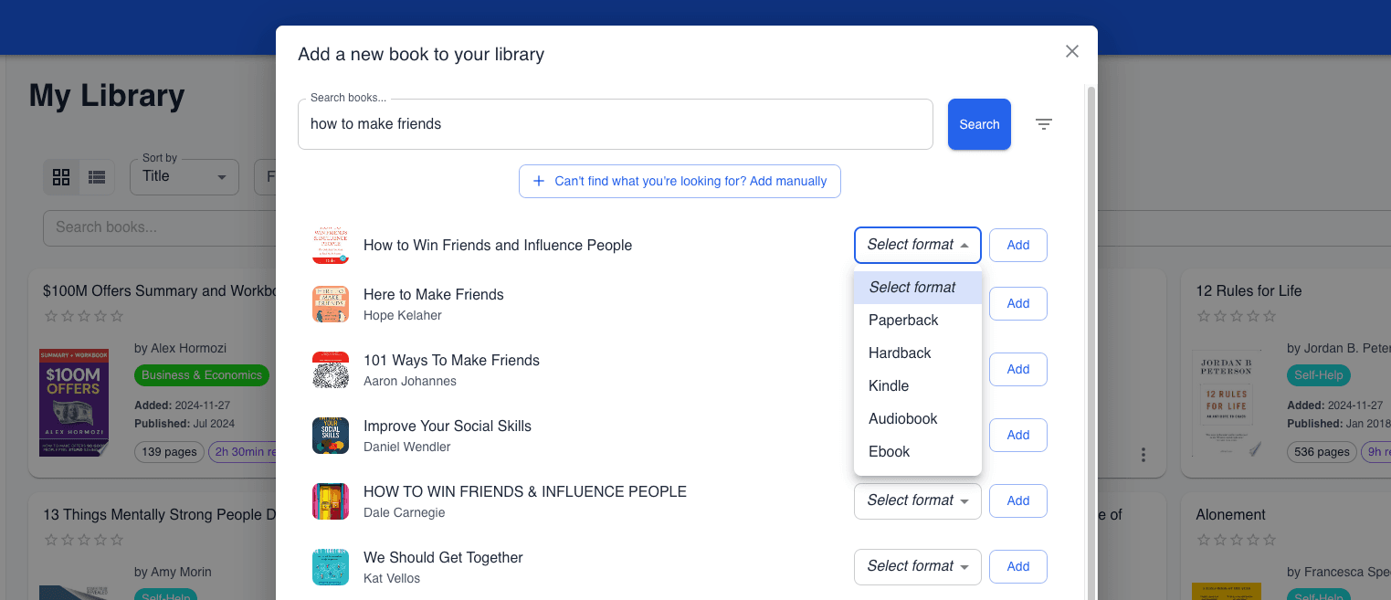1391x600 pixels.
Task: Click the 12 Rules for Life title
Action: [1249, 290]
